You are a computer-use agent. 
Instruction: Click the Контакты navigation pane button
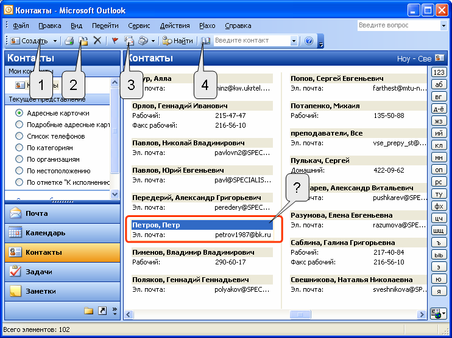click(x=62, y=252)
